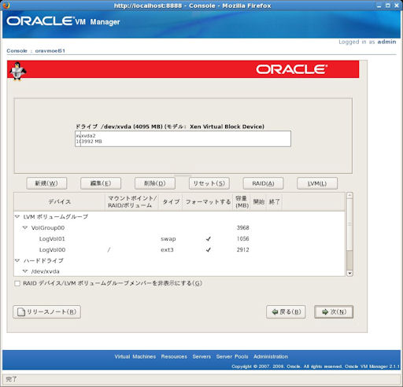The image size is (403, 387).
Task: Click partition list scrollbar down arrow
Action: point(349,273)
